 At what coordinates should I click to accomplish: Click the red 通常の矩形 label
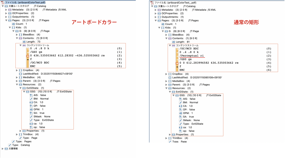[x=244, y=22]
